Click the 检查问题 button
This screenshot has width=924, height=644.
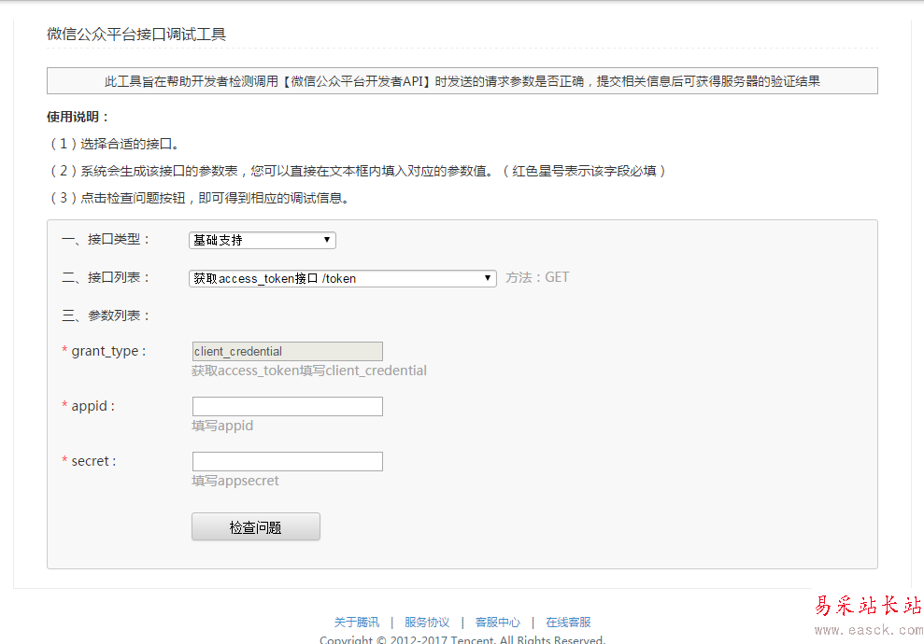[x=256, y=526]
